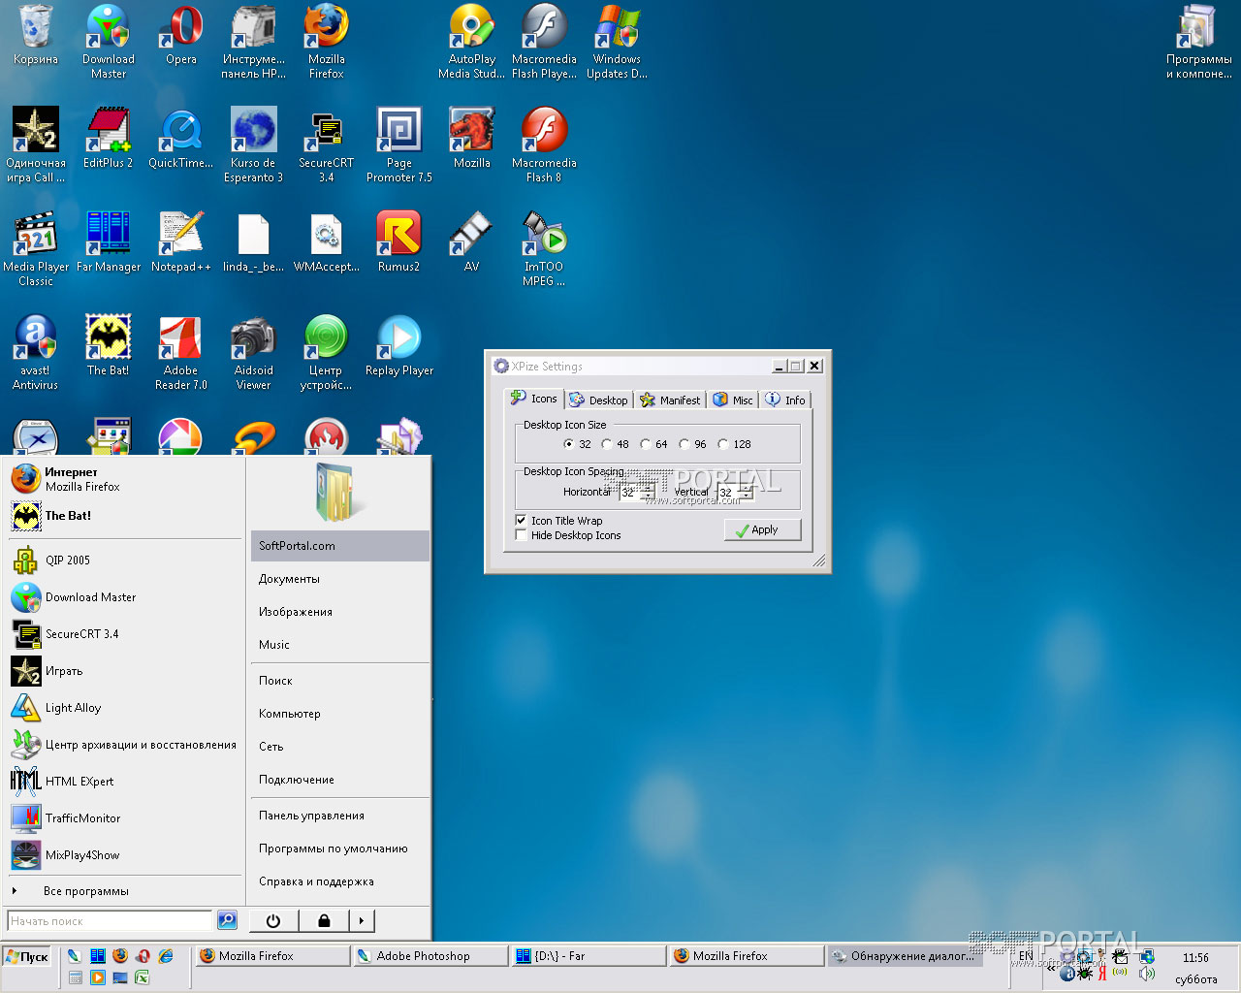
Task: Go to the Misc tab
Action: point(733,400)
